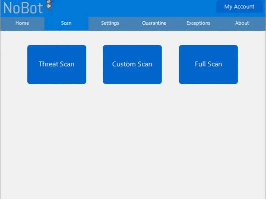This screenshot has height=199, width=266.
Task: Go to the Home tab
Action: click(x=22, y=23)
